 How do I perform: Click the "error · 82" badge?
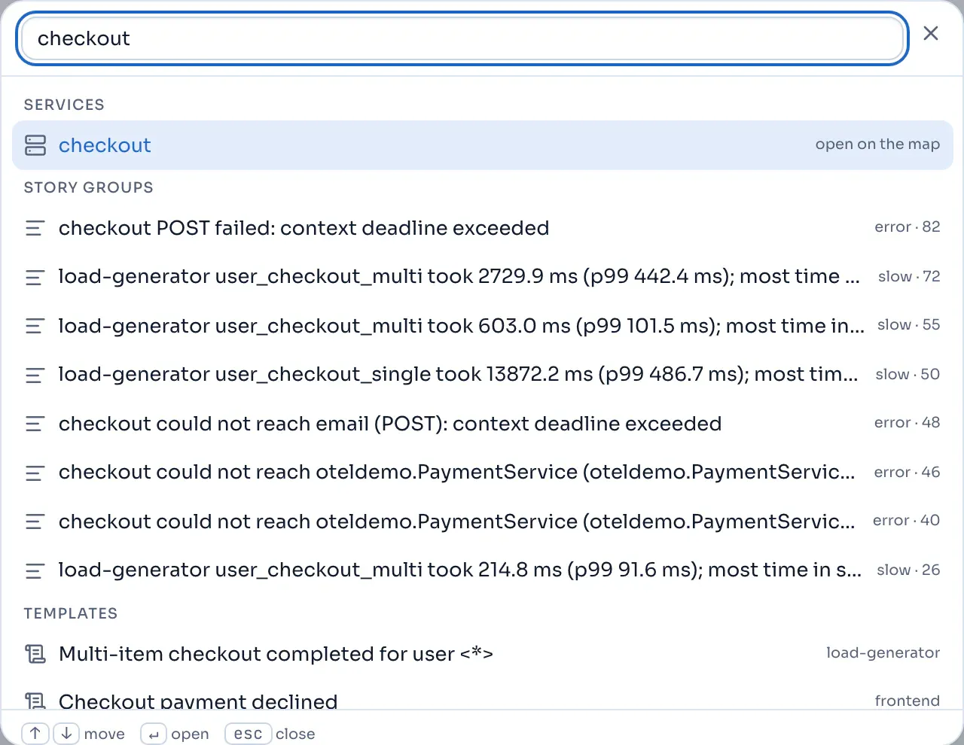pos(907,227)
